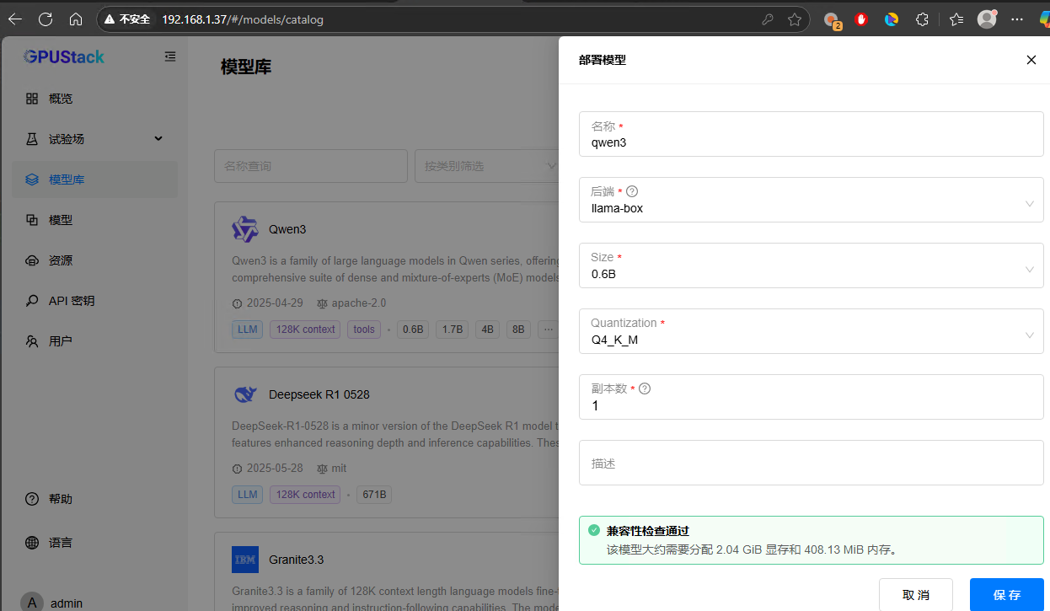Image resolution: width=1050 pixels, height=611 pixels.
Task: Open 帮助 in sidebar
Action: [x=94, y=499]
